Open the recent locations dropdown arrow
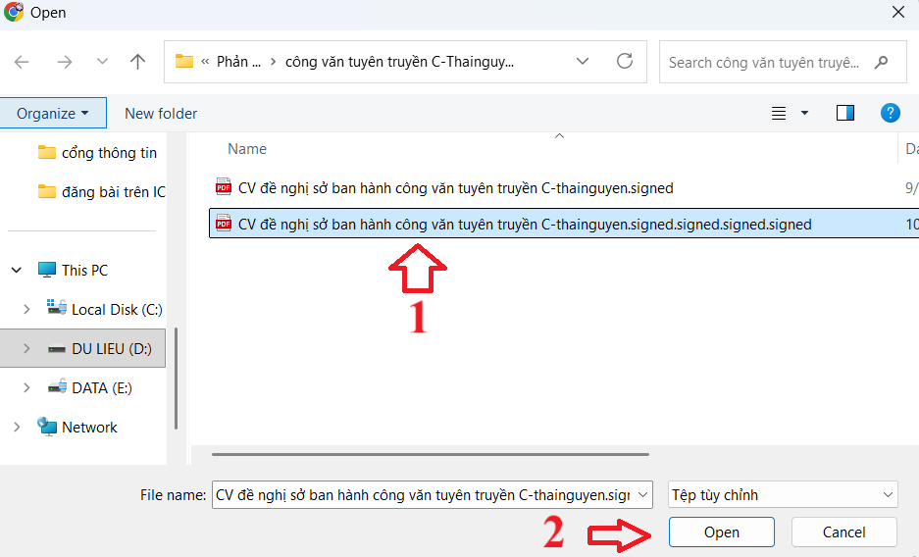 (102, 62)
